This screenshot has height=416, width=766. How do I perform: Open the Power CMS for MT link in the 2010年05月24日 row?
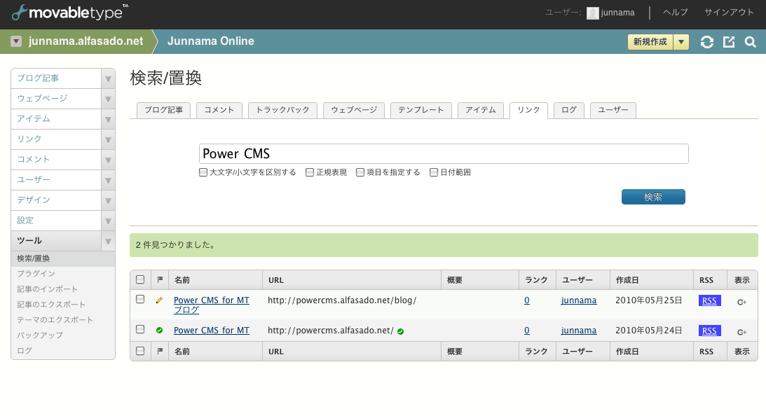coord(212,331)
